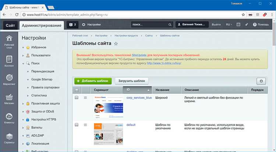Viewport: 276px width, 152px height.
Task: Open the Контент section icon
Action: (x=9, y=59)
